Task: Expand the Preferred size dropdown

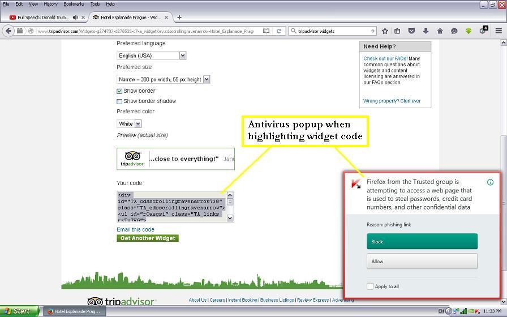Action: click(163, 79)
